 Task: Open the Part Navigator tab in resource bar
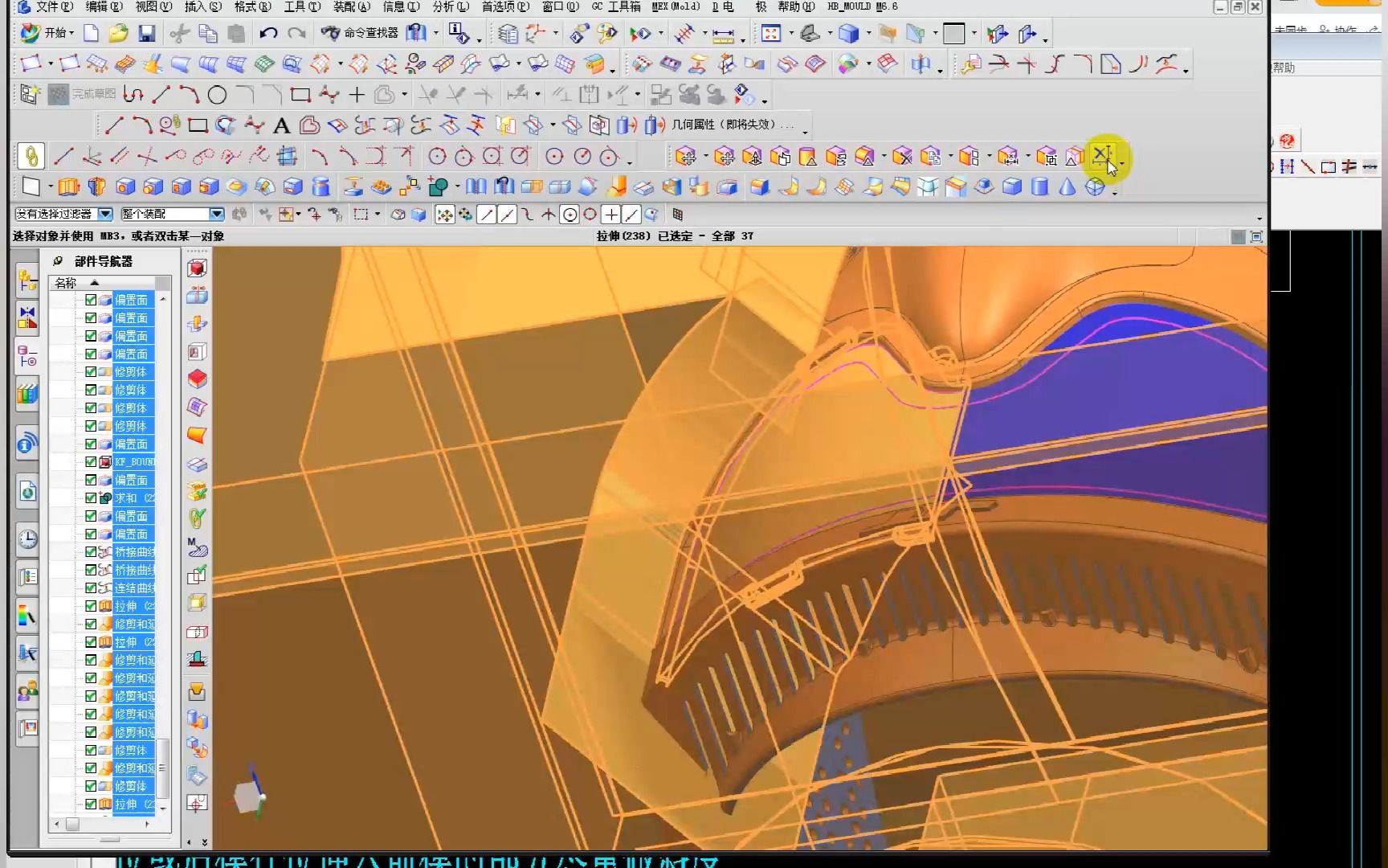(27, 356)
